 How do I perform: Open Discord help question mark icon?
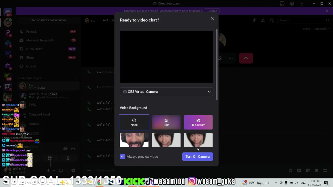292,4
